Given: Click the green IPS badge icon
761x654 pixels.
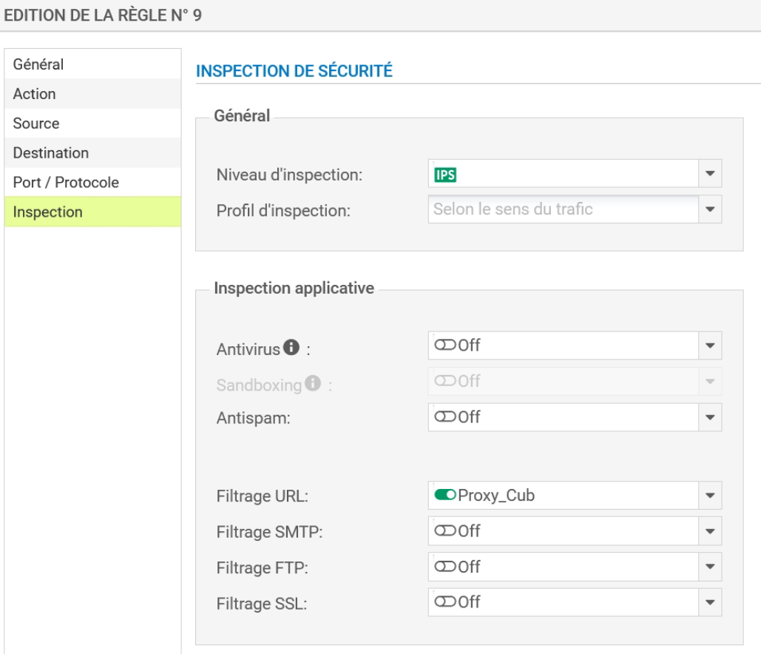Looking at the screenshot, I should pos(445,175).
